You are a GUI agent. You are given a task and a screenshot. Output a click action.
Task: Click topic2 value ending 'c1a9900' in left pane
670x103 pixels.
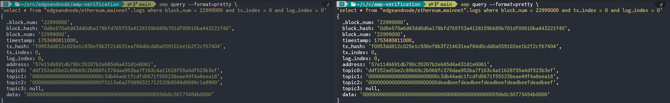pyautogui.click(x=125, y=83)
